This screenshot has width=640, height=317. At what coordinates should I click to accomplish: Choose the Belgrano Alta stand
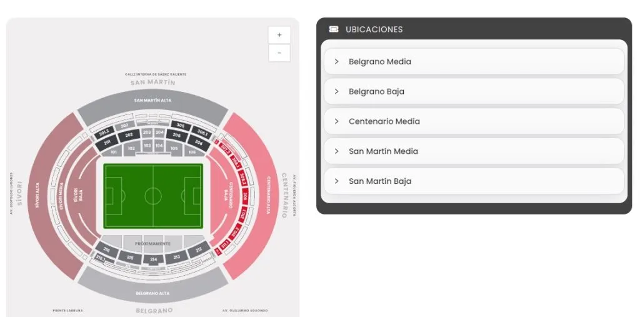pos(153,293)
